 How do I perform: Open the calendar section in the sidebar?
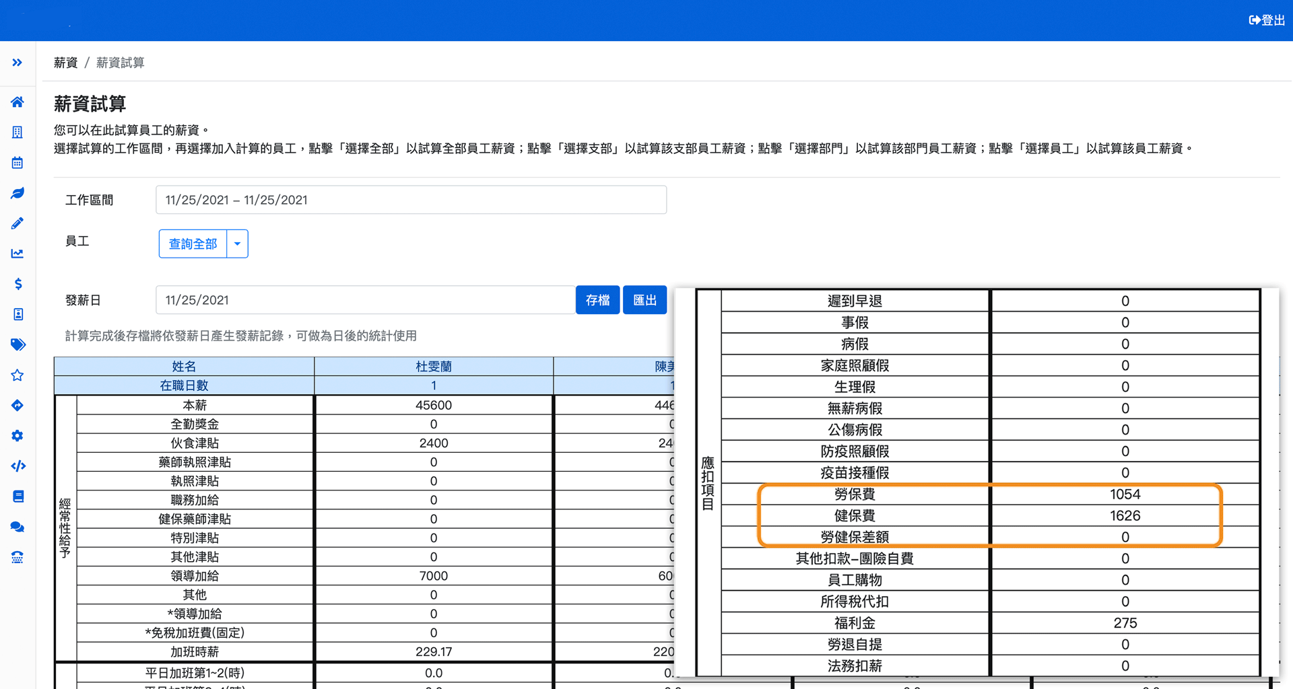[x=17, y=162]
